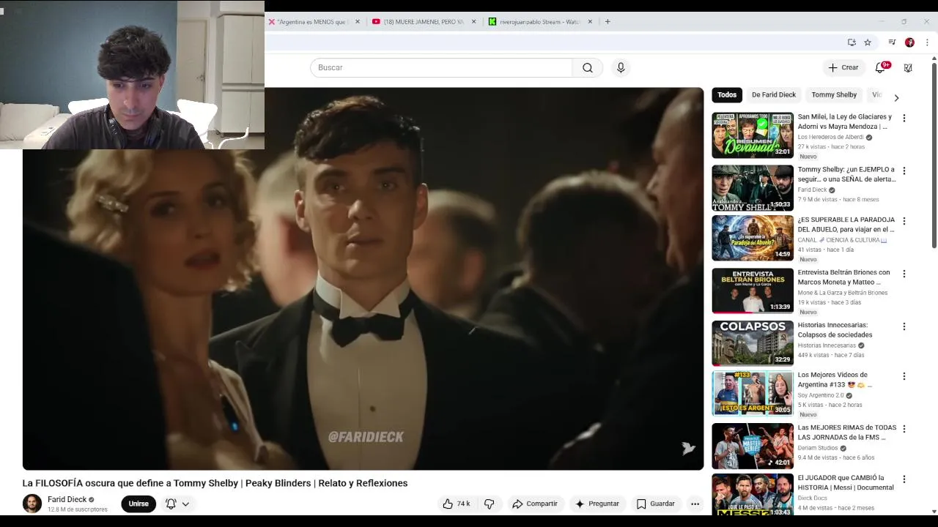Open 'Entrevista Beltrán Briones' thumbnail
938x527 pixels.
point(753,291)
